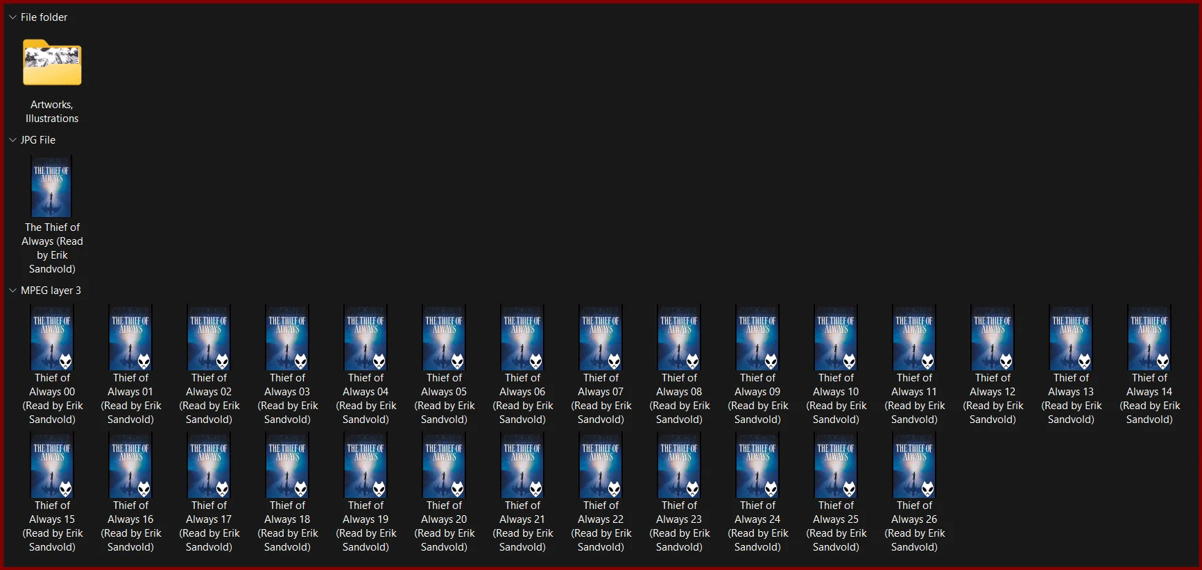1202x570 pixels.
Task: Click the 'The Thief of Always (Read by Erik Sandvold)' JPG label
Action: tap(52, 248)
